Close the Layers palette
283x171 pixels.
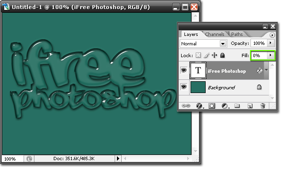[273, 26]
